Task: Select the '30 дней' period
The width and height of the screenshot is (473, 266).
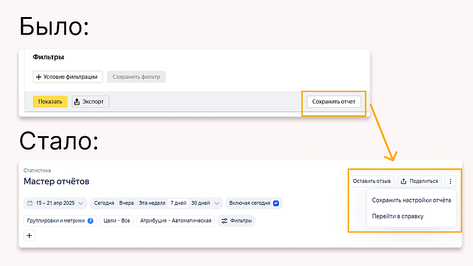Action: coord(201,203)
